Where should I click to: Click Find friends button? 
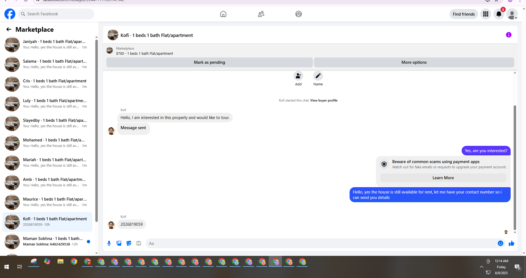(464, 14)
